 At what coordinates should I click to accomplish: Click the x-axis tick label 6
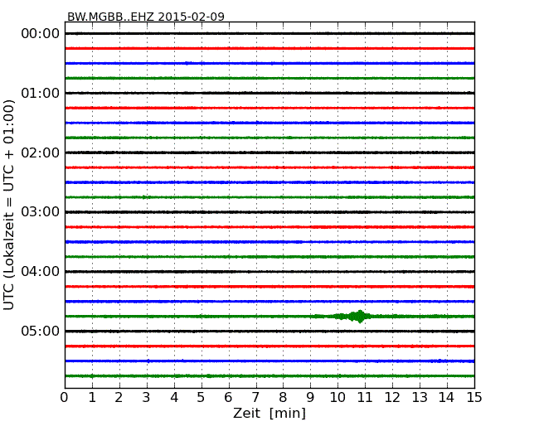click(228, 398)
